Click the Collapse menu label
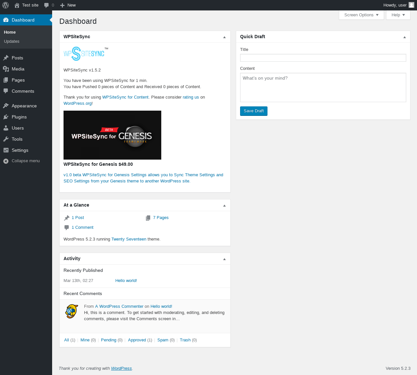 [26, 161]
